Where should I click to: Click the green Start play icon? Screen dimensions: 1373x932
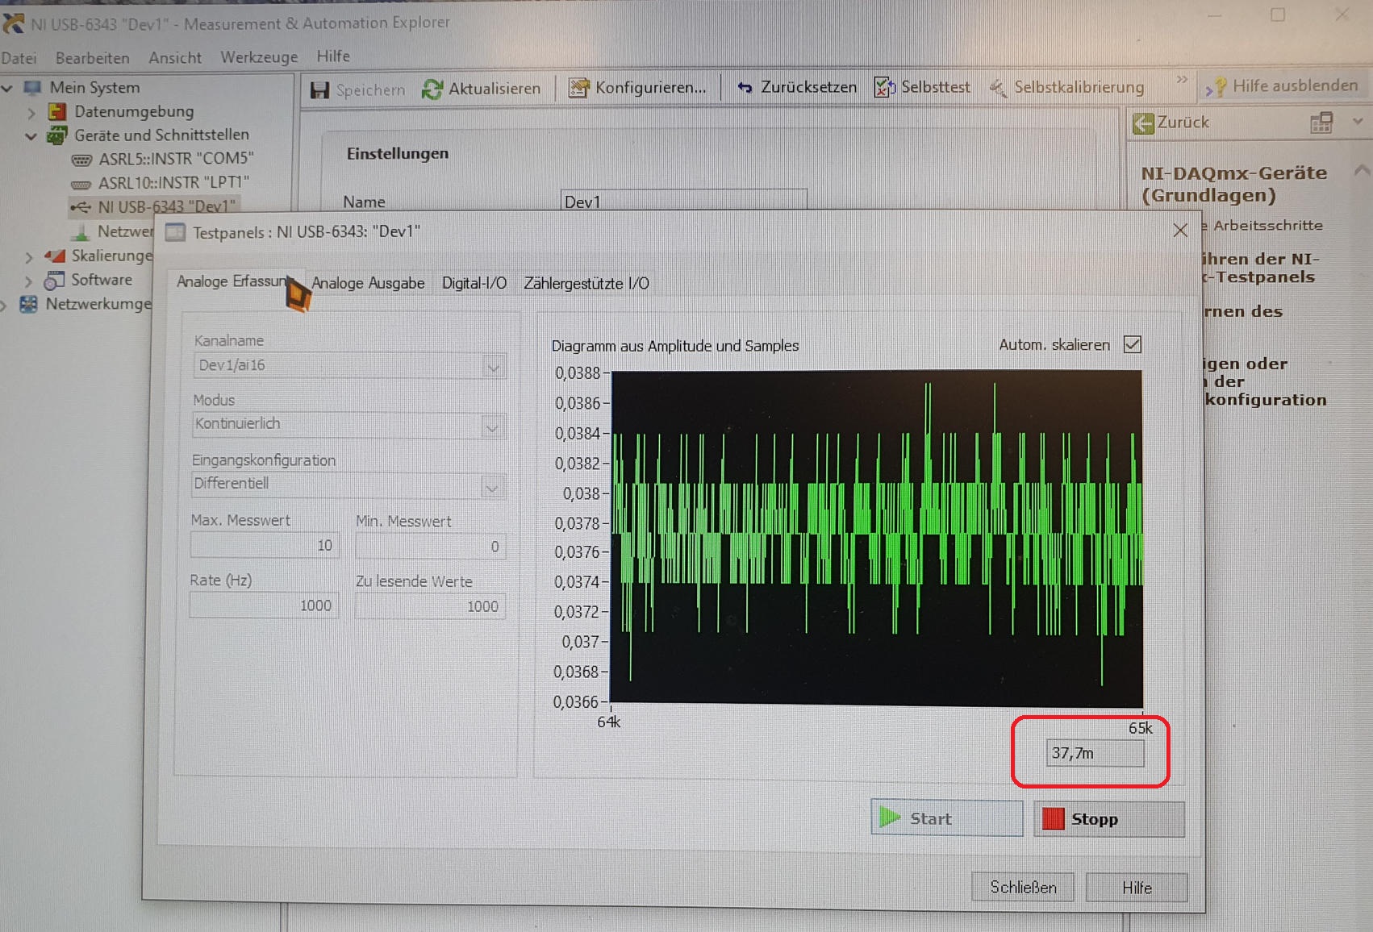tap(890, 818)
